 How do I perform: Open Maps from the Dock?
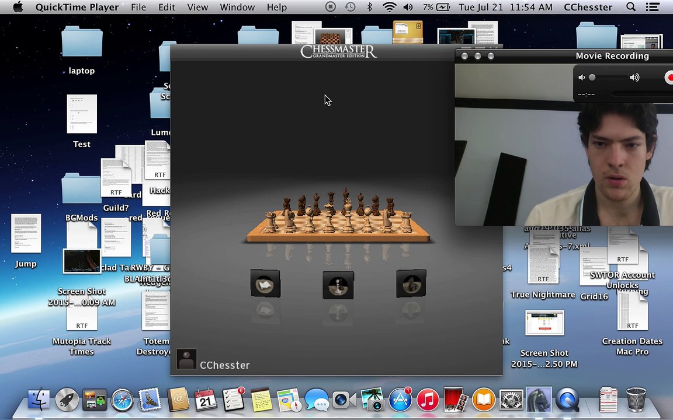289,400
